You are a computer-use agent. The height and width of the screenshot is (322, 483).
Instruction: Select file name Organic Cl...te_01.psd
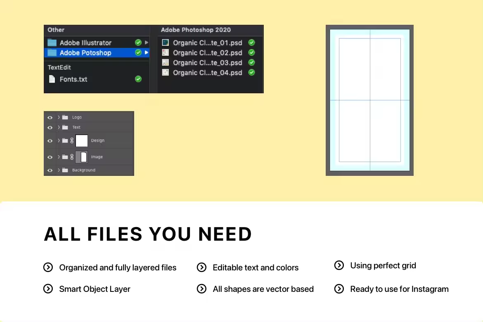[208, 43]
